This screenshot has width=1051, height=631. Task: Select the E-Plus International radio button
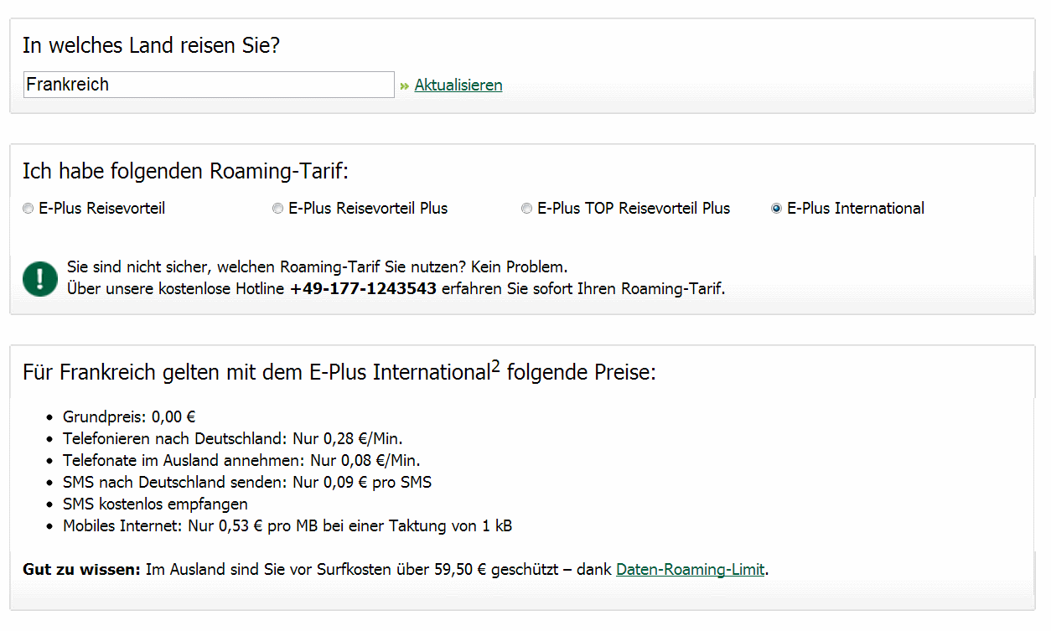click(x=777, y=209)
